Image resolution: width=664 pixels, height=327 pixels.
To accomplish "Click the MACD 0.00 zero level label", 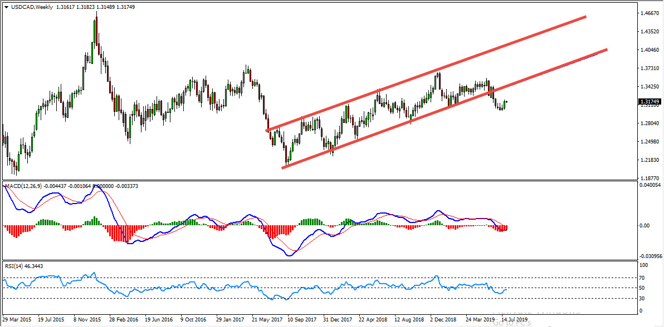I will tap(645, 226).
